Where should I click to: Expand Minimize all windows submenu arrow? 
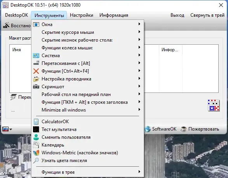coord(139,109)
